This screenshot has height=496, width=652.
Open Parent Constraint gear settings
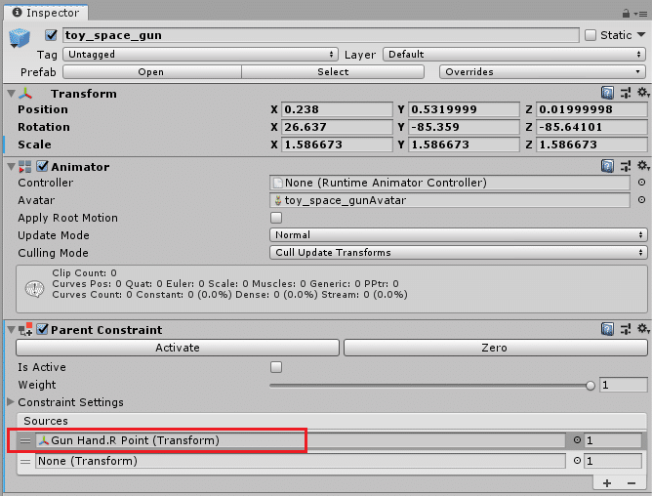click(x=643, y=329)
